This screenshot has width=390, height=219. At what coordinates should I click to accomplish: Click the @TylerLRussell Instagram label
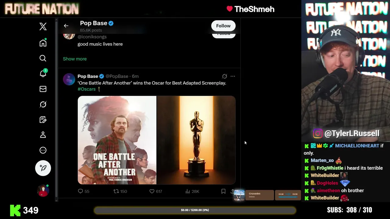click(x=346, y=134)
